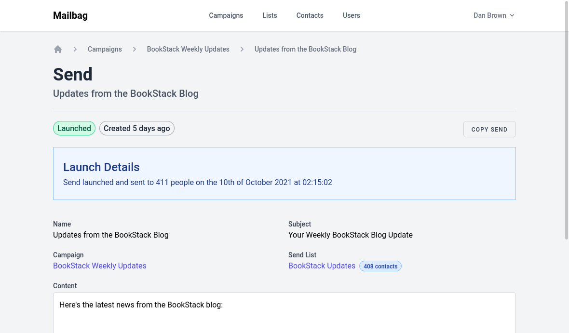Image resolution: width=569 pixels, height=333 pixels.
Task: Click Updates from the BookStack Blog breadcrumb
Action: (x=305, y=49)
